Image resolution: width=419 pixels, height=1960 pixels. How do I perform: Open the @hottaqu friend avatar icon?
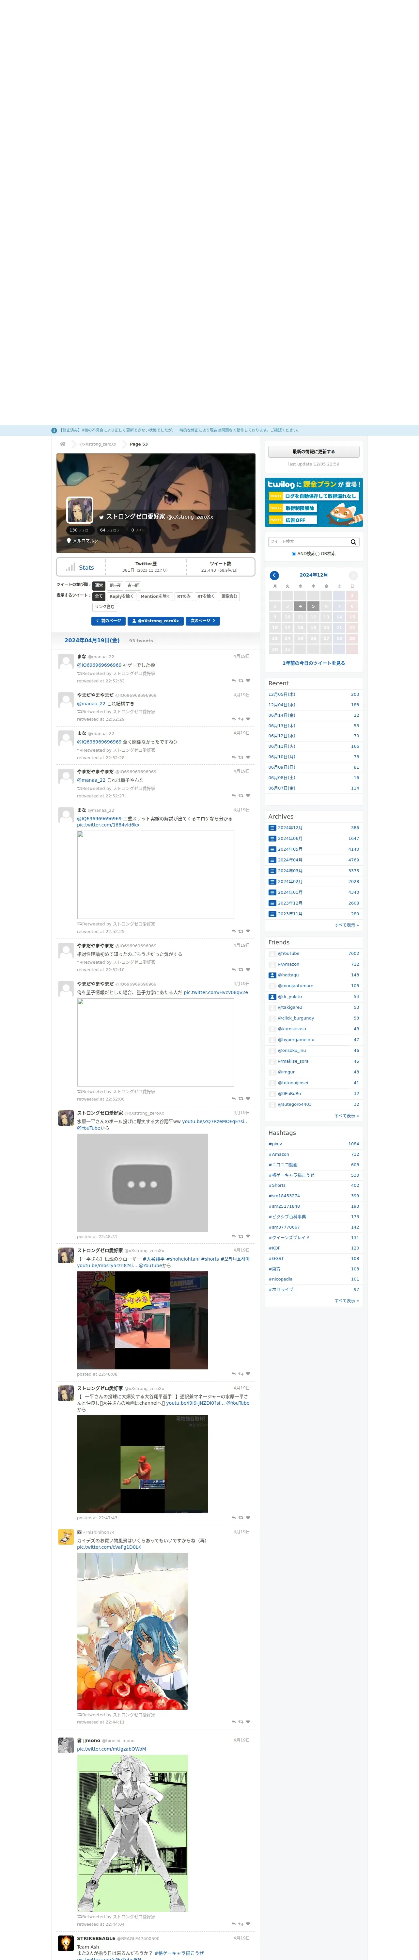point(272,975)
